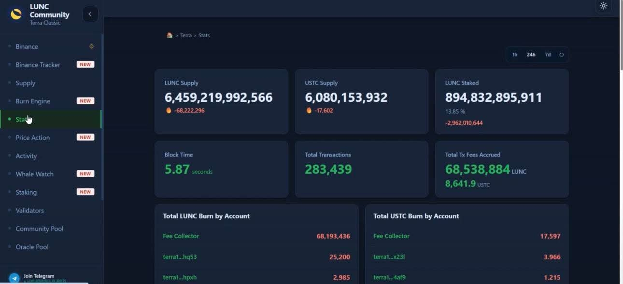Click the 68,538,884 LUNC fees value
Screen dimensions: 623x284
pos(478,170)
